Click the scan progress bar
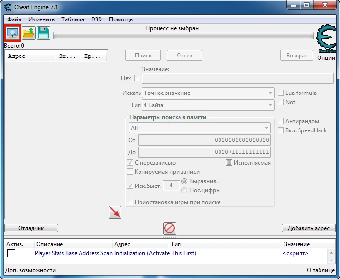Image resolution: width=340 pixels, height=279 pixels. point(183,36)
